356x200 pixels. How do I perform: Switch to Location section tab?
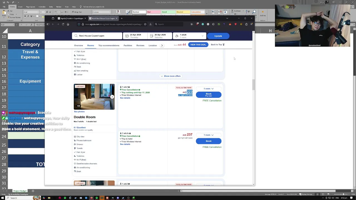click(x=153, y=45)
